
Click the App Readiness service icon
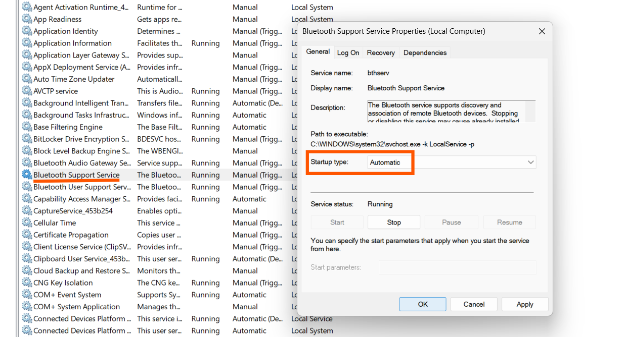point(26,19)
